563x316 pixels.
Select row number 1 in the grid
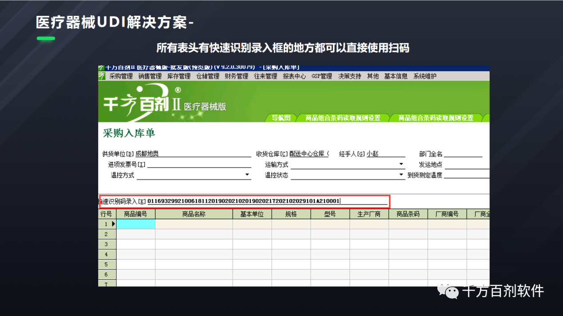[x=107, y=224]
